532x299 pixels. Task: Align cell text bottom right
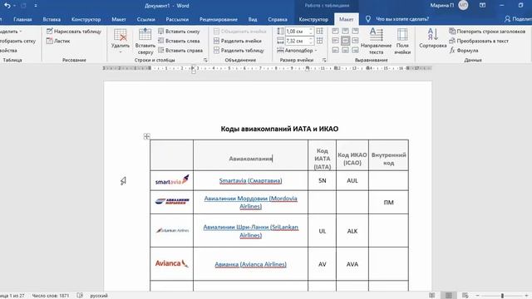[355, 50]
